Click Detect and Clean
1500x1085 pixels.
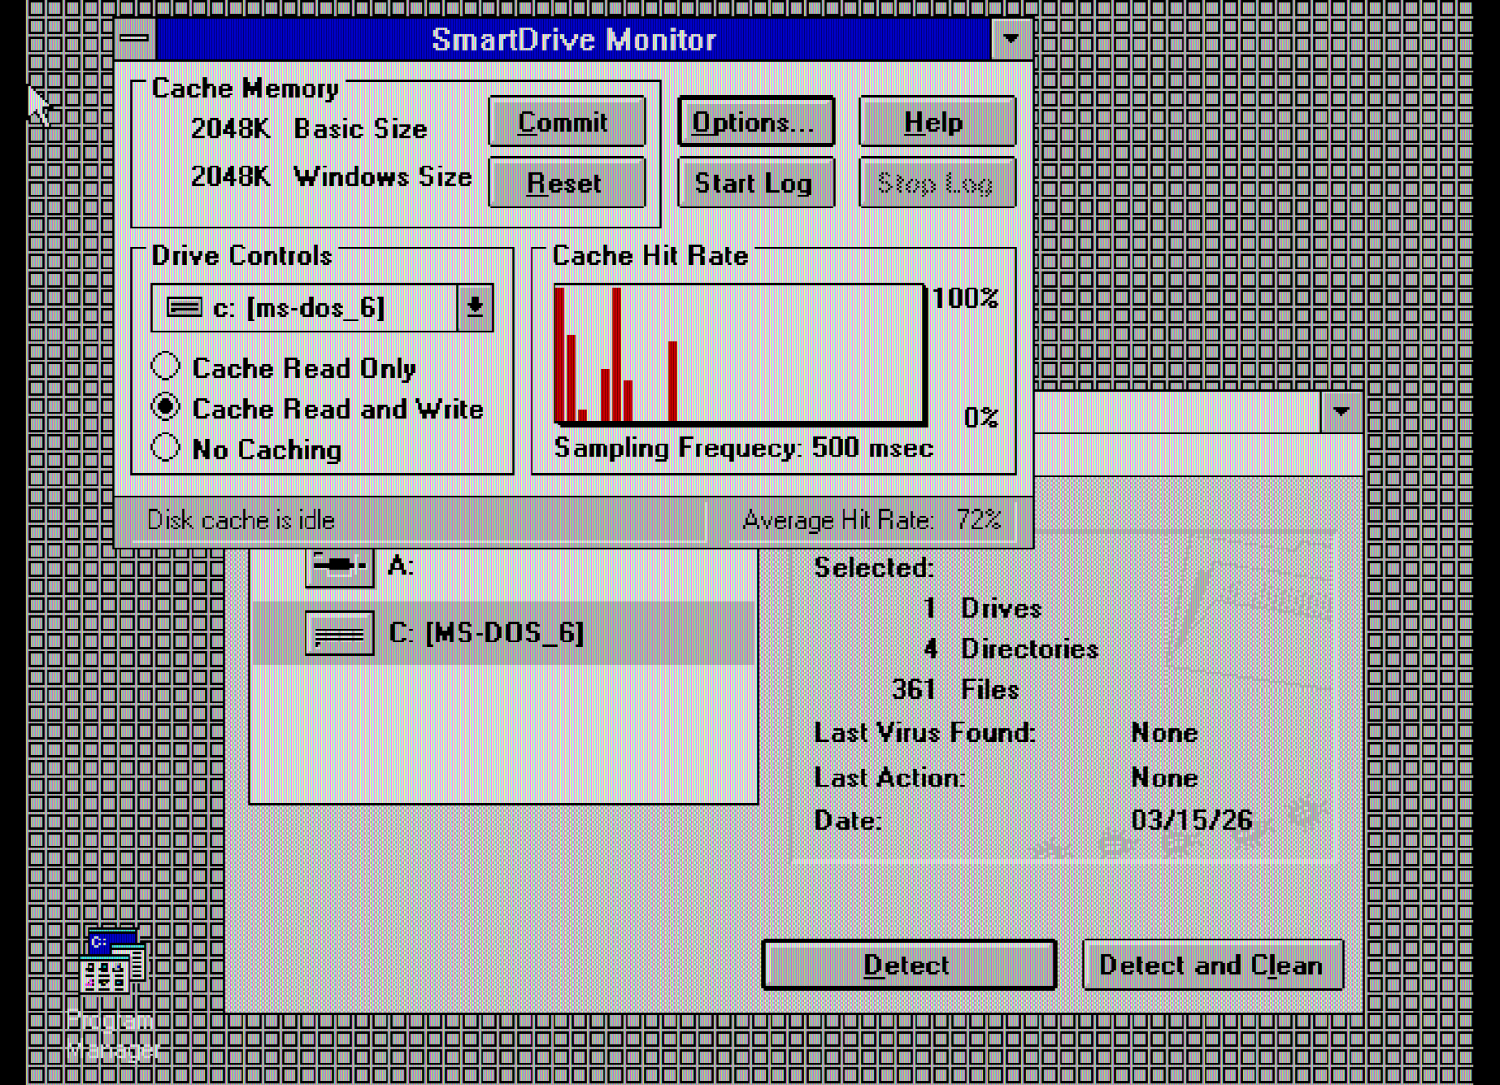tap(1212, 966)
